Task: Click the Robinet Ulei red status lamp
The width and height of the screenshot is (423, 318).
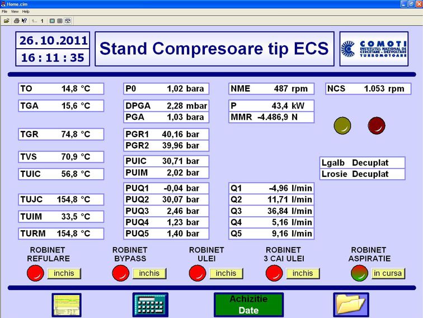Action: pos(198,273)
